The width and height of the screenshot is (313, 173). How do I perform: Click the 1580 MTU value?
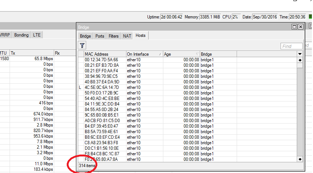pos(4,59)
